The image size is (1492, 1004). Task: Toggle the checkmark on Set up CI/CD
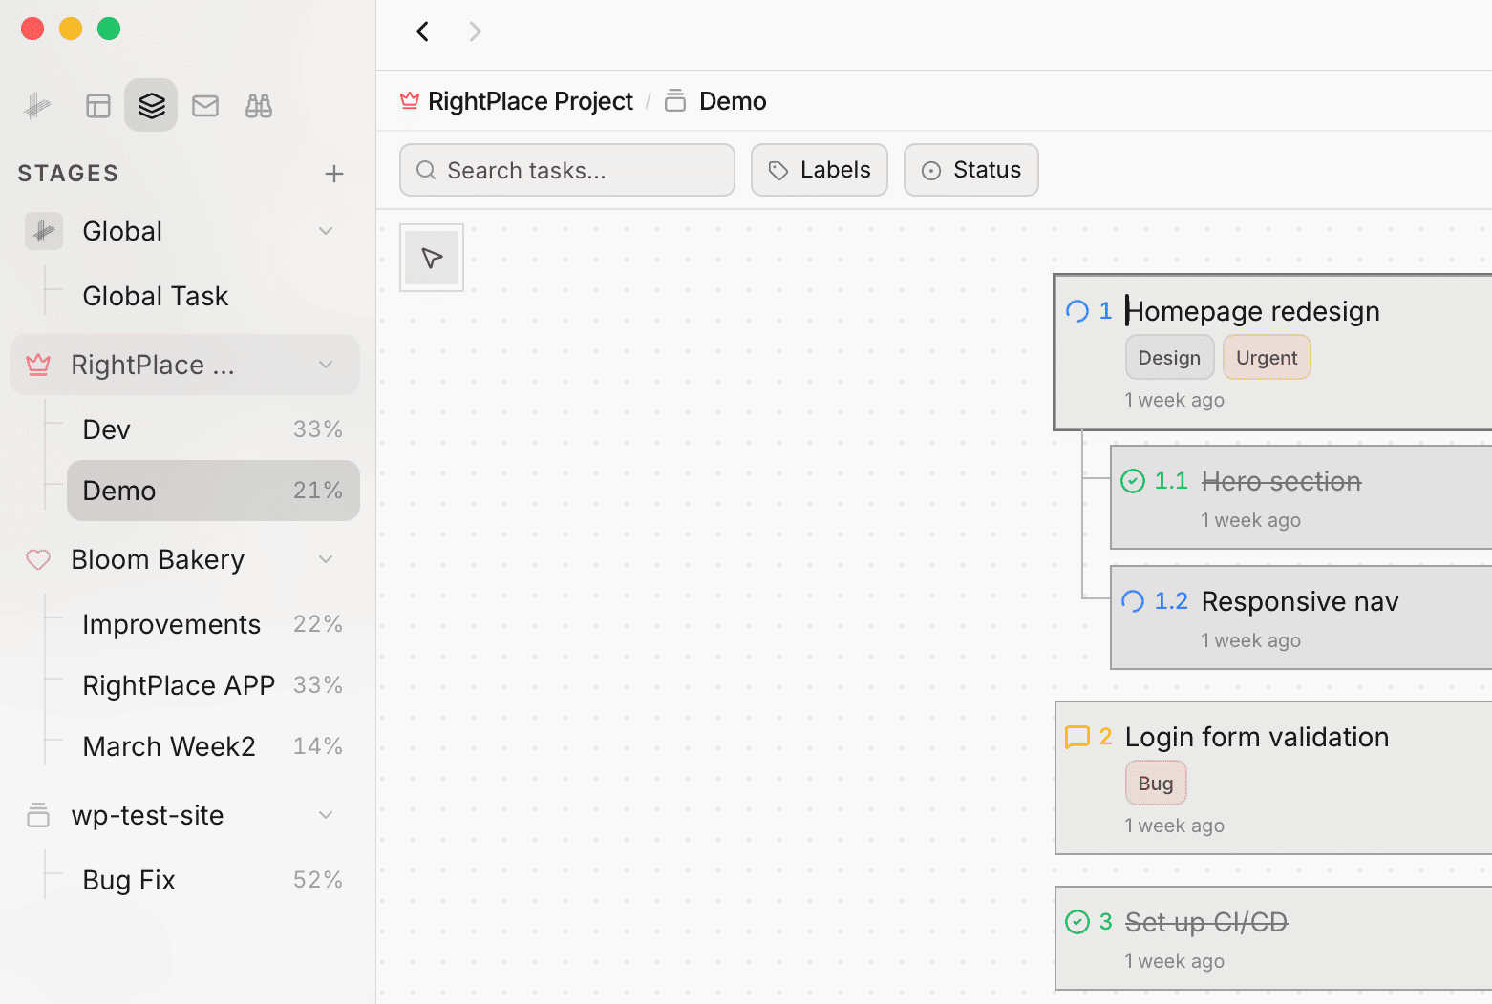coord(1079,921)
